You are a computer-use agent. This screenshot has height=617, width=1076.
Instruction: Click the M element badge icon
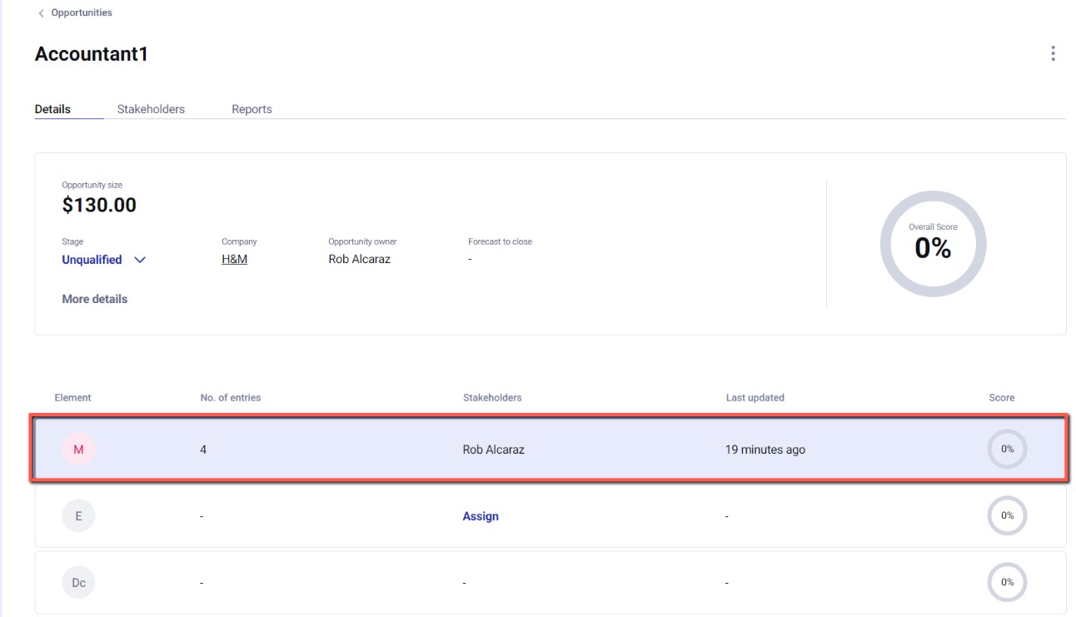click(x=78, y=450)
